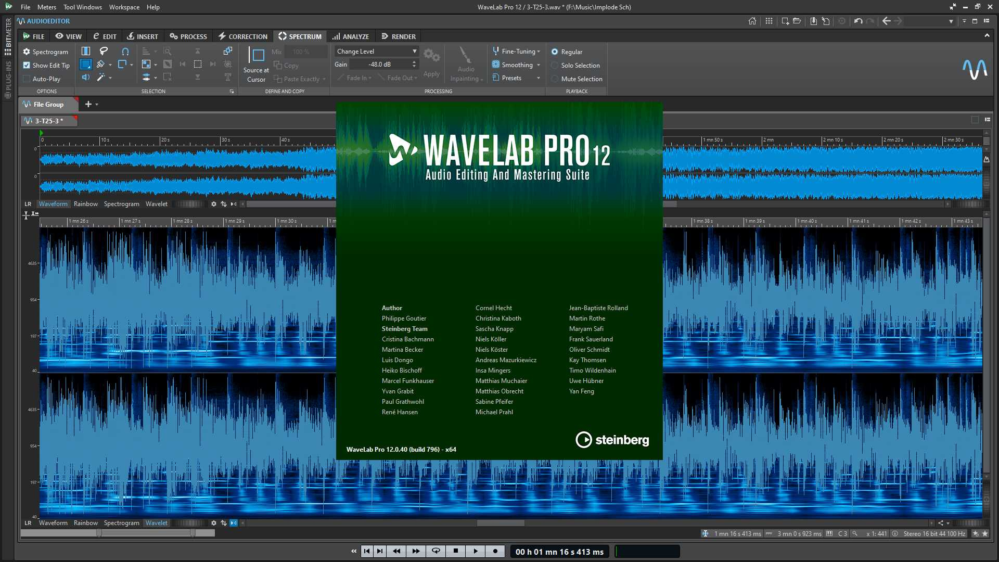The height and width of the screenshot is (562, 999).
Task: Expand the Smoothing dropdown
Action: tap(539, 65)
